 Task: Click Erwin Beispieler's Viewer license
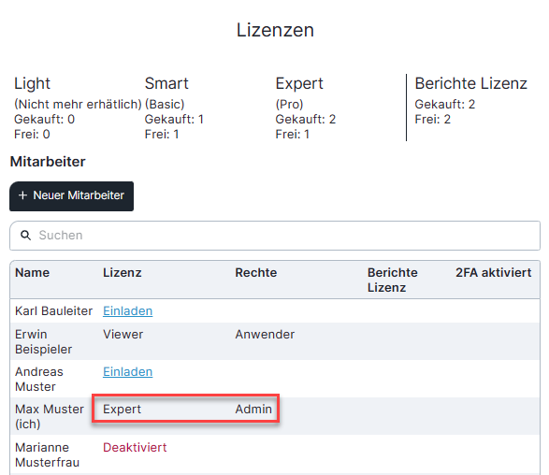coord(123,335)
